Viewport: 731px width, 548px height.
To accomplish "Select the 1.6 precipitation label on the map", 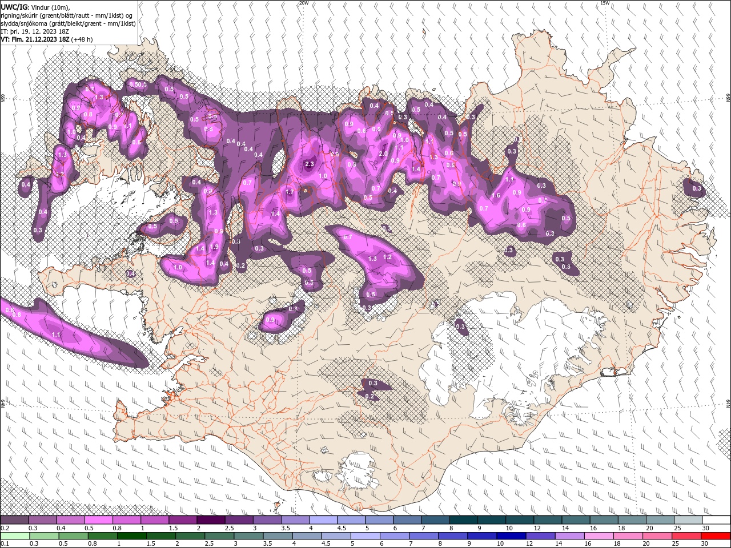I will 496,195.
